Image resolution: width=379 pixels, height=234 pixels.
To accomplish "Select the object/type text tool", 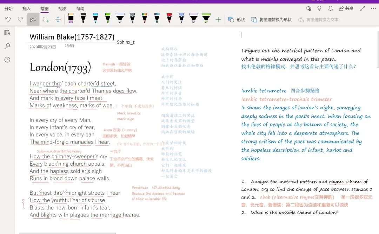I will [33, 19].
